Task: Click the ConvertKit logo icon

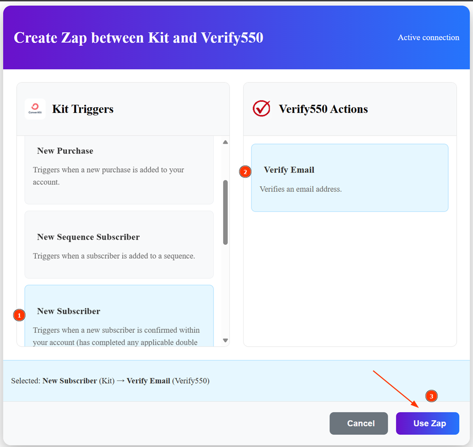Action: (35, 109)
